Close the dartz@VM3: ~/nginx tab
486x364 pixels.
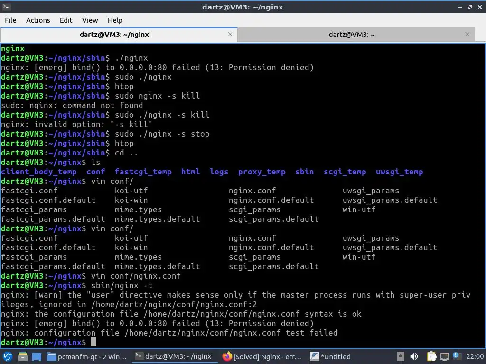tap(230, 34)
